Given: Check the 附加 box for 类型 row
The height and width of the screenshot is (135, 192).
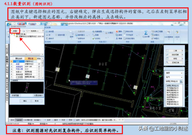Looking at the screenshot, I should coord(39,64).
